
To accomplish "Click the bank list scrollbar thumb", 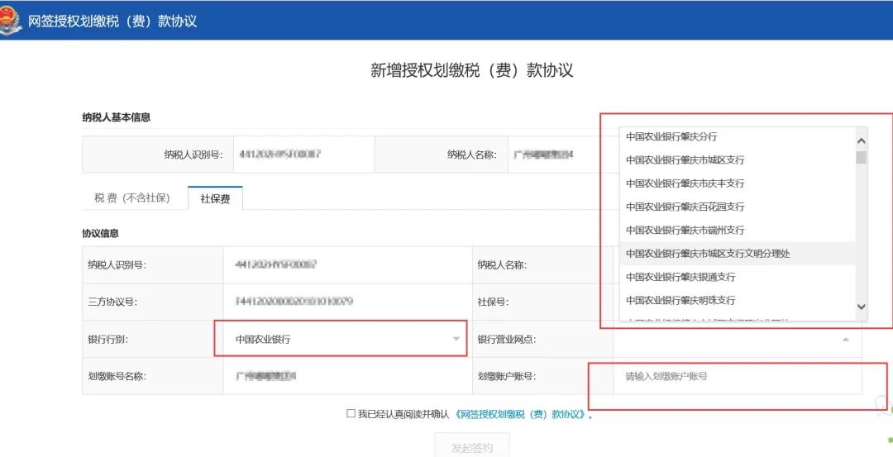I will tap(861, 158).
